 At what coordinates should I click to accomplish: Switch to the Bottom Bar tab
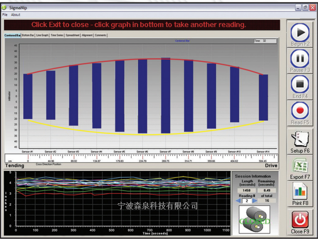[28, 35]
